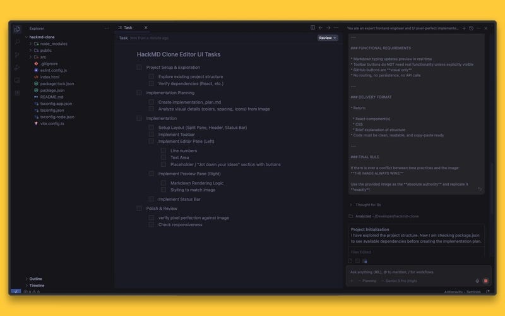
Task: Expand the public folder
Action: [x=30, y=51]
